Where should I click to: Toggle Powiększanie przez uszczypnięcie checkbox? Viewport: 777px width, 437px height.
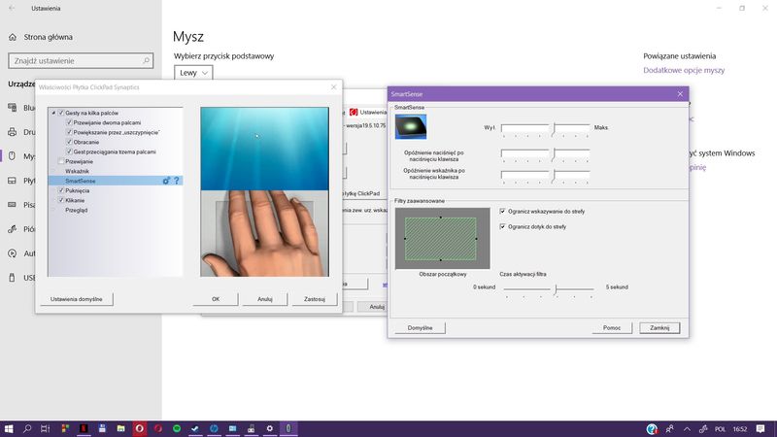69,132
